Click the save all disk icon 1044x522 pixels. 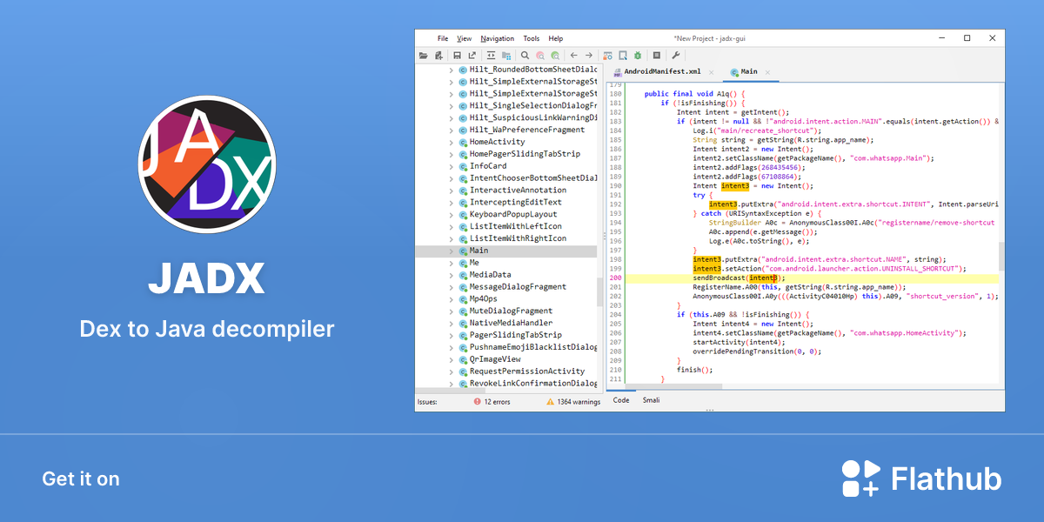pos(457,55)
